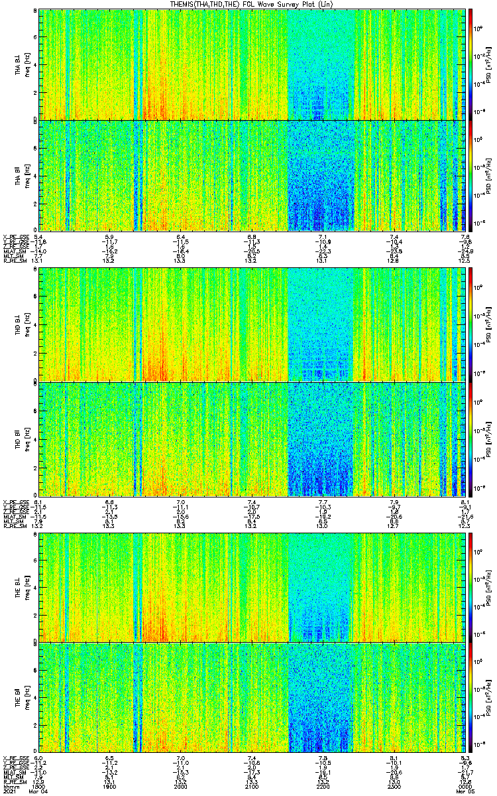The height and width of the screenshot is (796, 497).
Task: Click the 2000 time tick label
Action: point(180,787)
